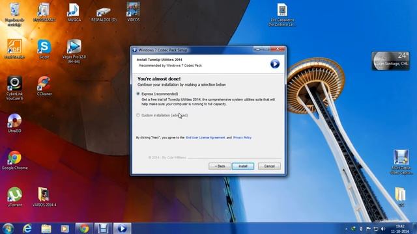Close the Windows 7 Codec Pack Setup window
The width and height of the screenshot is (417, 234).
278,49
